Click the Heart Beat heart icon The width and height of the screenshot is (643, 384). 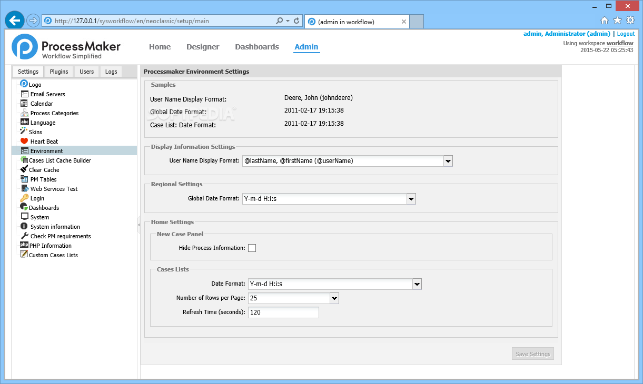pos(24,142)
